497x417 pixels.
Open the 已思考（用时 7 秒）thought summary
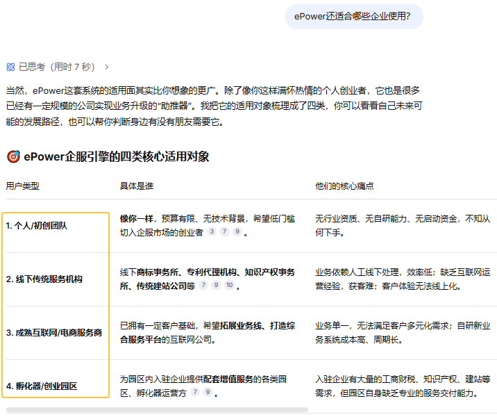56,67
